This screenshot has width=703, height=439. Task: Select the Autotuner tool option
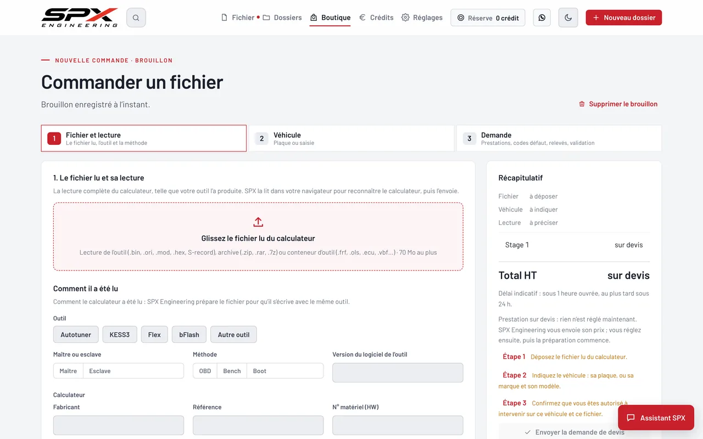(76, 334)
